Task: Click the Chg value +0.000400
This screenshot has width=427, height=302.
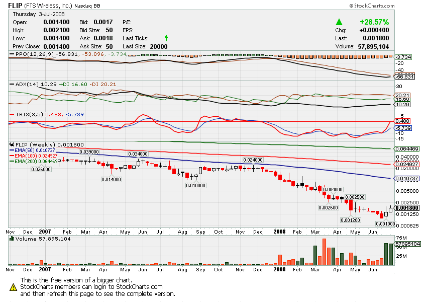Action: (374, 30)
